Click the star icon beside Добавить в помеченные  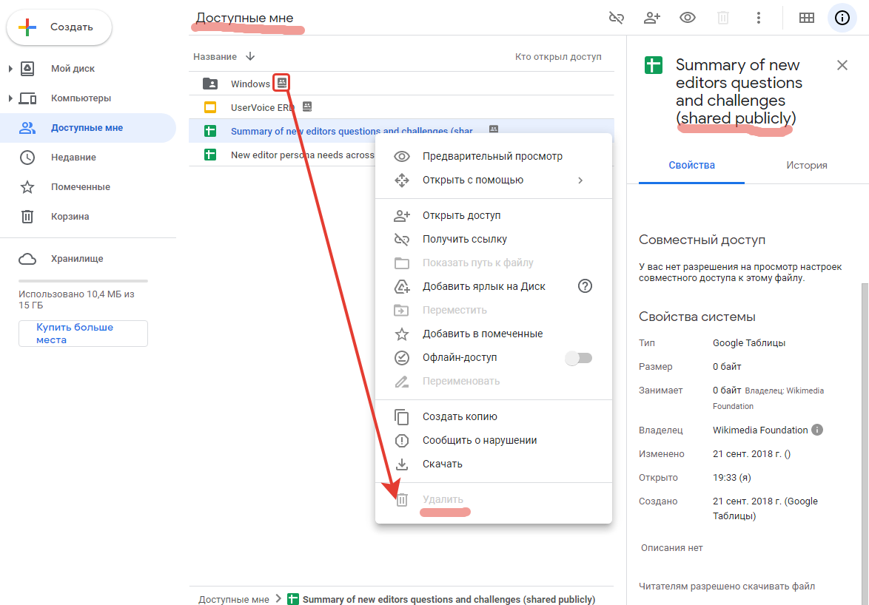tap(402, 334)
